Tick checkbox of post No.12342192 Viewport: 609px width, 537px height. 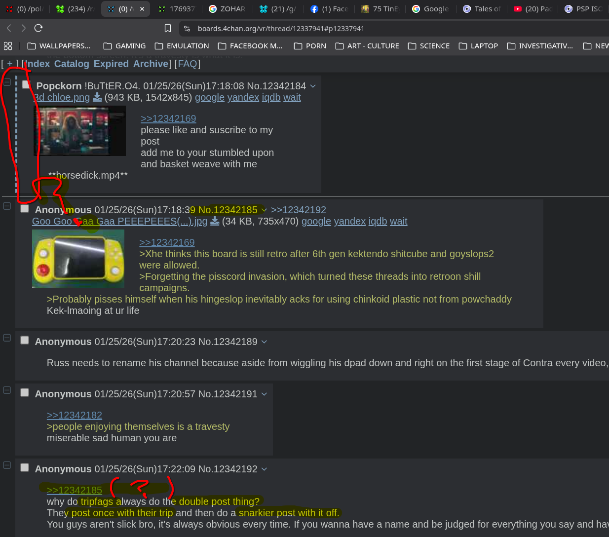[25, 467]
